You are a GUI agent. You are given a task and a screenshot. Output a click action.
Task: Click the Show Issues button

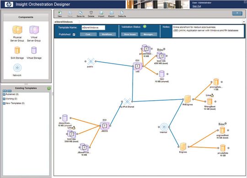[130, 34]
